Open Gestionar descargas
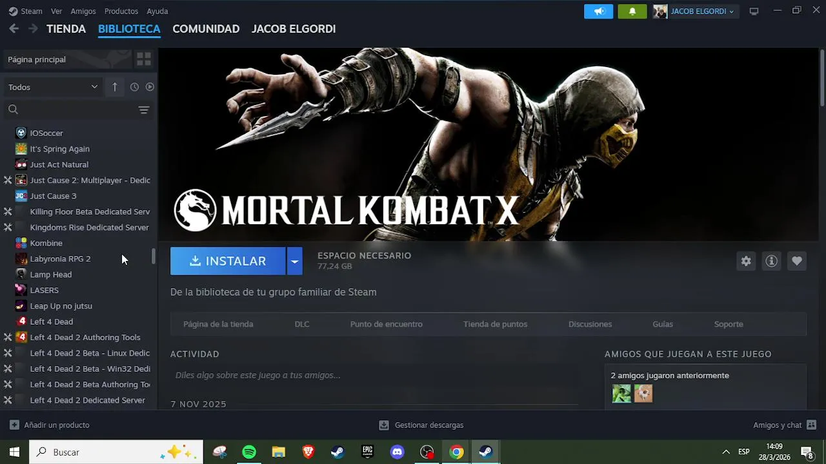 [421, 425]
